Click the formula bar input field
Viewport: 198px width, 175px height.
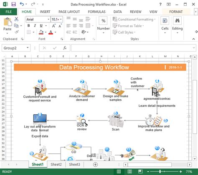coord(134,48)
